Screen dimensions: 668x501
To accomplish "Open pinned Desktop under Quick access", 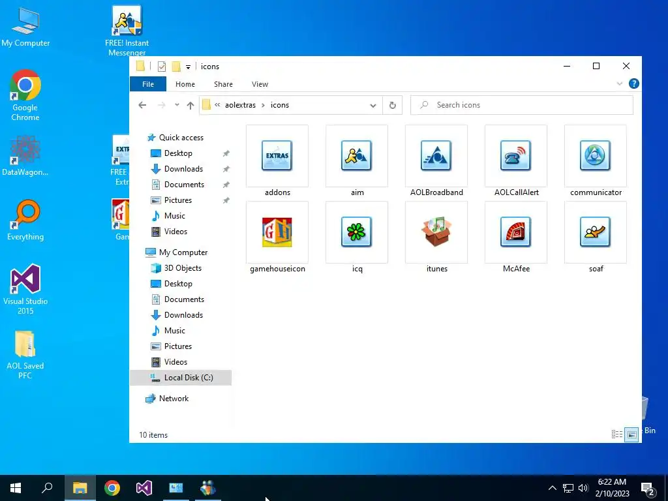I will [178, 153].
